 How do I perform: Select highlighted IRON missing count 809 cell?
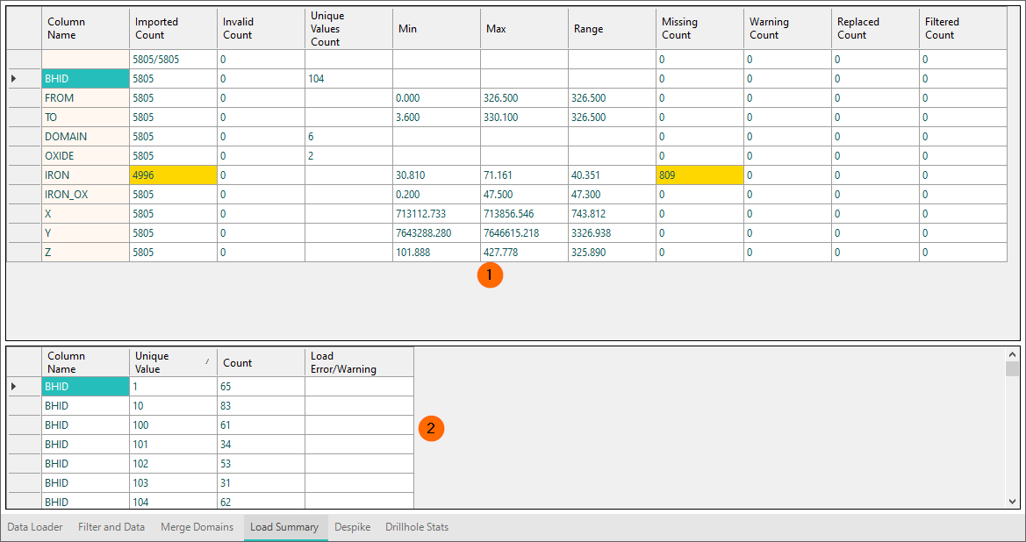pos(700,175)
